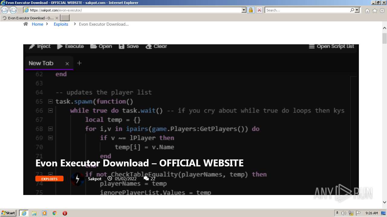Image resolution: width=387 pixels, height=217 pixels.
Task: Open a new browser tab
Action: pos(65,18)
